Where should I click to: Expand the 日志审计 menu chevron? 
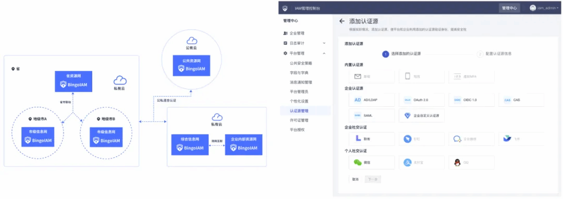point(324,43)
